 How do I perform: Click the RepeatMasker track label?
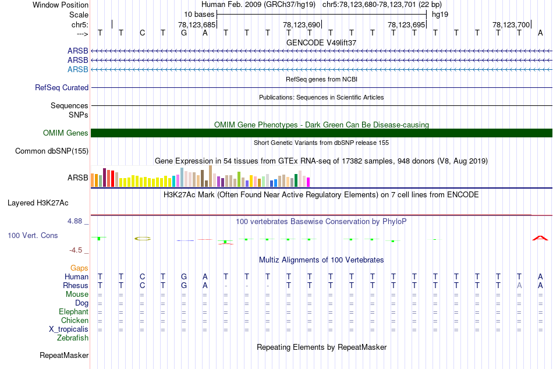pyautogui.click(x=64, y=355)
